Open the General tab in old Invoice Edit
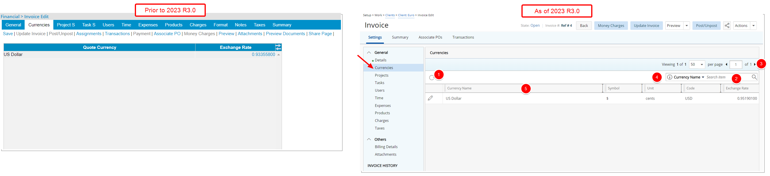Image resolution: width=770 pixels, height=176 pixels. 13,25
